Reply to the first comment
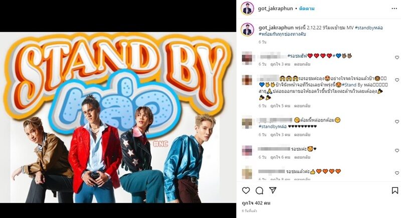Viewport: 401px width, 218px height. point(302,64)
